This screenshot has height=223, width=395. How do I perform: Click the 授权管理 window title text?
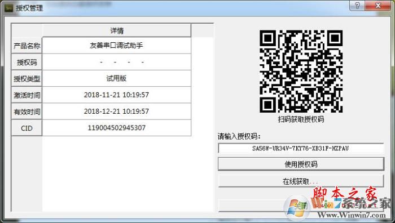(29, 8)
